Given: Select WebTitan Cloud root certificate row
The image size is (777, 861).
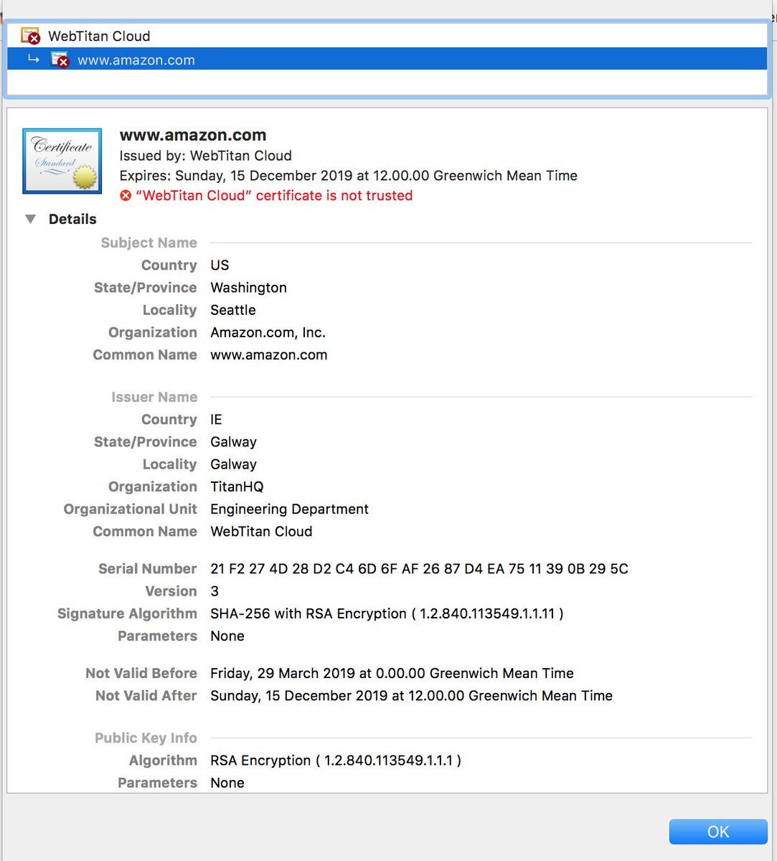Looking at the screenshot, I should 387,36.
